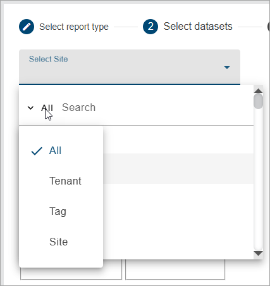Click the Select datasets step label
This screenshot has height=286, width=270.
click(198, 27)
